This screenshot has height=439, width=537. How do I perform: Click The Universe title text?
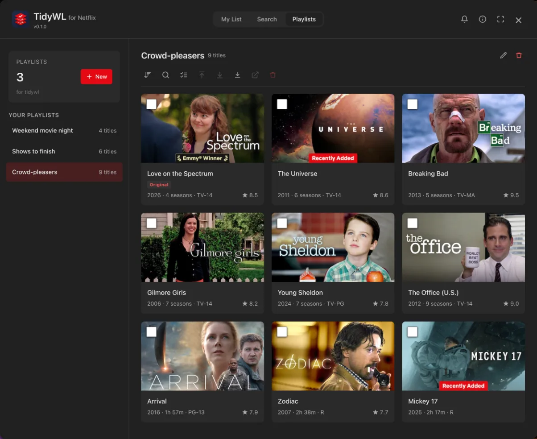[297, 174]
